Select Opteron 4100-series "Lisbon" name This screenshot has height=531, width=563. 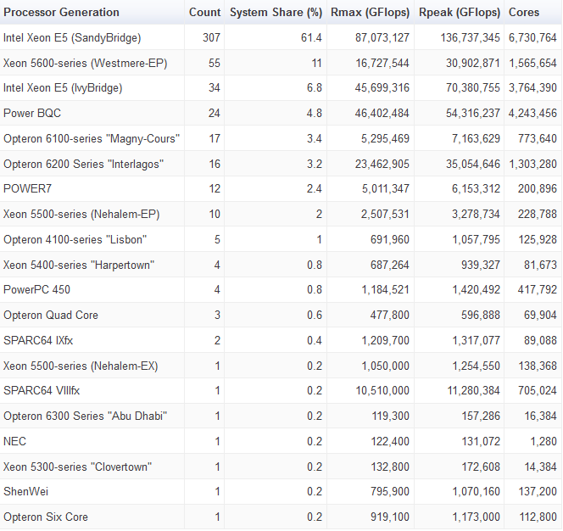click(x=75, y=240)
